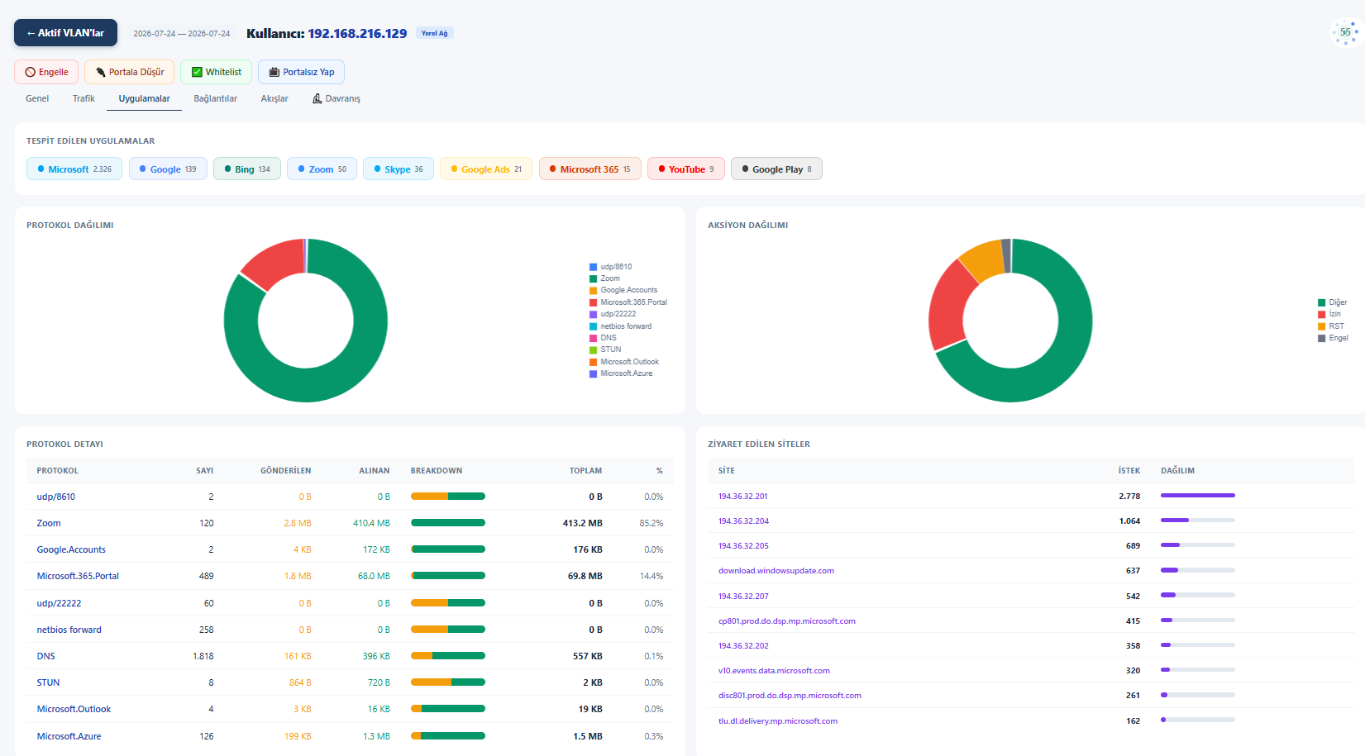This screenshot has height=756, width=1365.
Task: Open the Davranış tab
Action: click(x=336, y=98)
